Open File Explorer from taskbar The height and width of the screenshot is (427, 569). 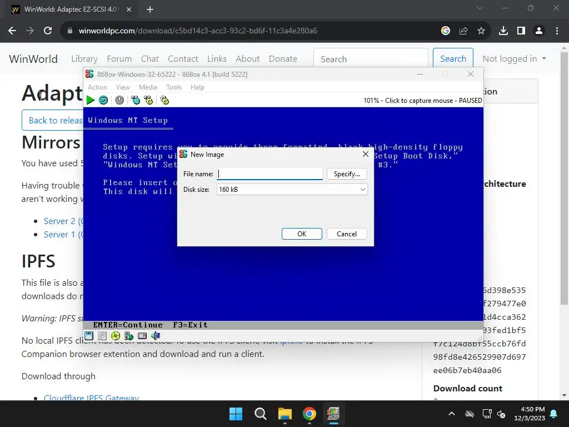(x=285, y=414)
